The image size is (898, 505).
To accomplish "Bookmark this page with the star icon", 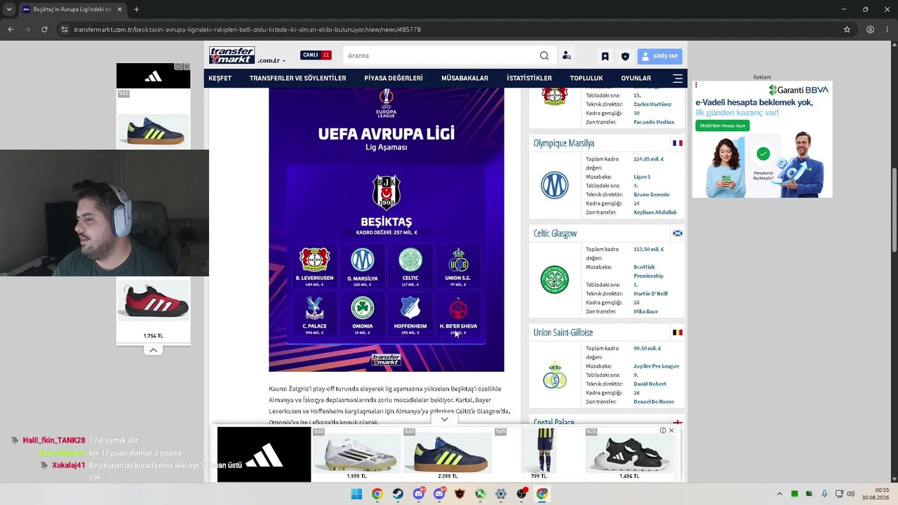I will click(x=847, y=29).
